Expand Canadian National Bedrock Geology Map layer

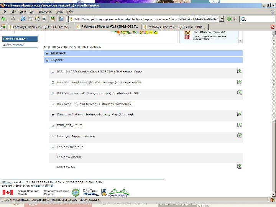tap(53, 115)
